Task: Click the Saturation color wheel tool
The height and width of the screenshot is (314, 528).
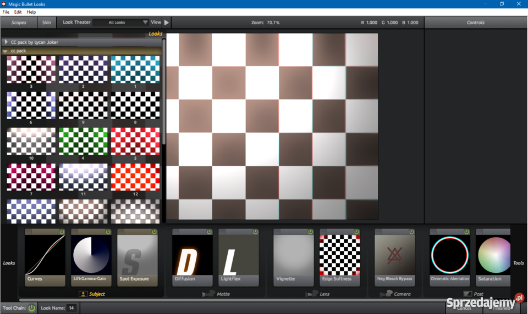Action: pos(494,256)
